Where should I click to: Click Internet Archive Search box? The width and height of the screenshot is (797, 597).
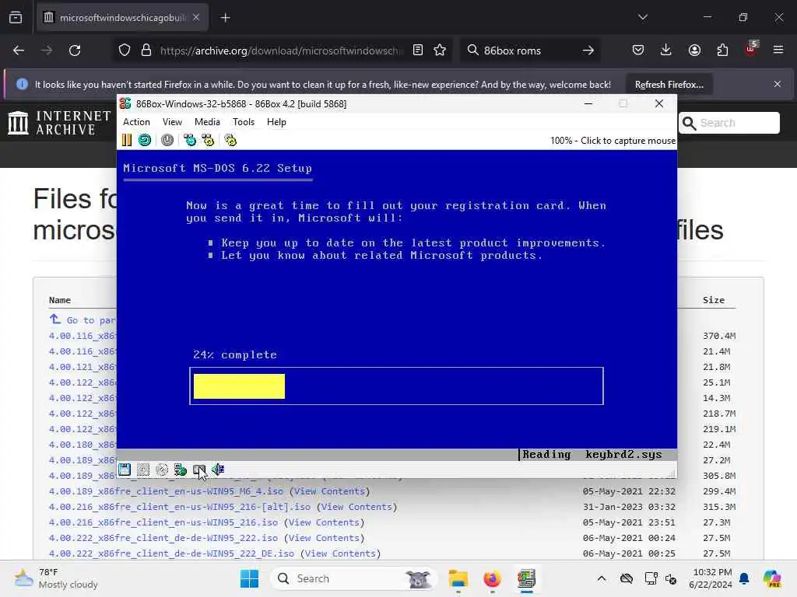pos(729,123)
